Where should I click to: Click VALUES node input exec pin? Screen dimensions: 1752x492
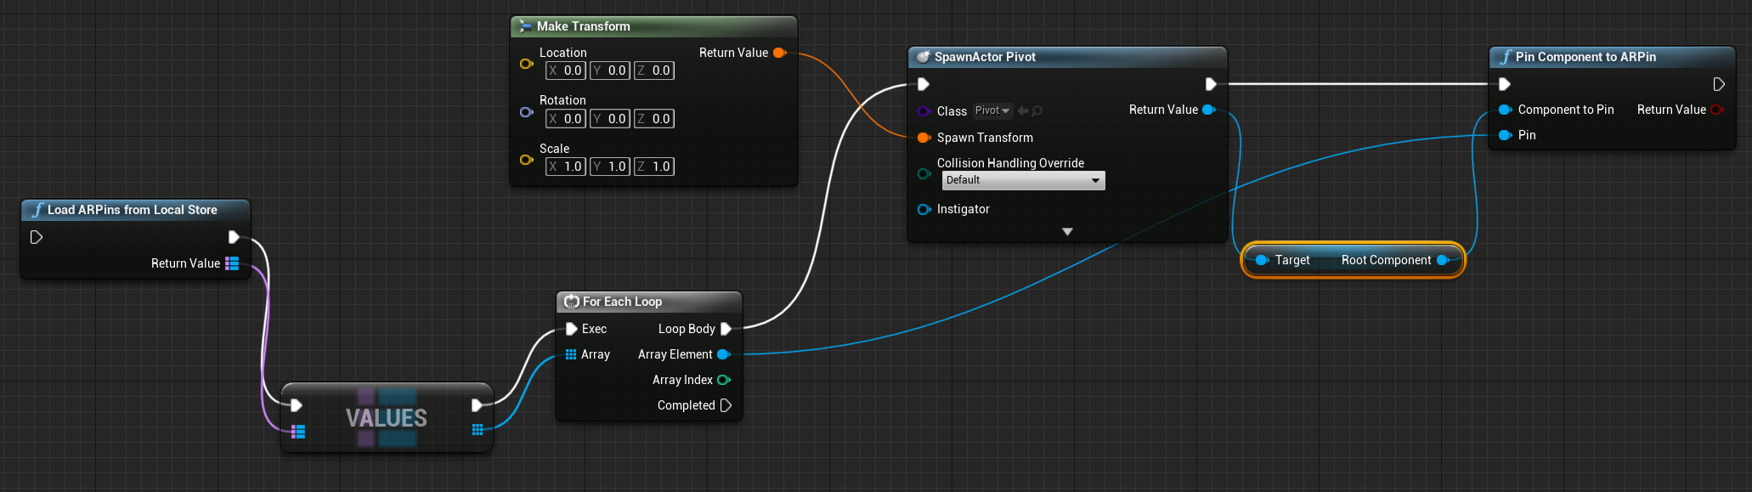296,405
